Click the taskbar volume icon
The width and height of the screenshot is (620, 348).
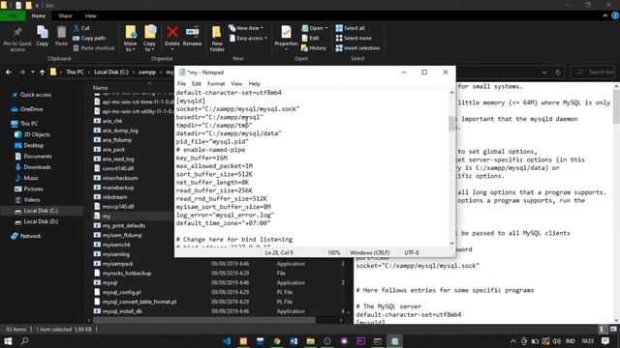tap(557, 341)
